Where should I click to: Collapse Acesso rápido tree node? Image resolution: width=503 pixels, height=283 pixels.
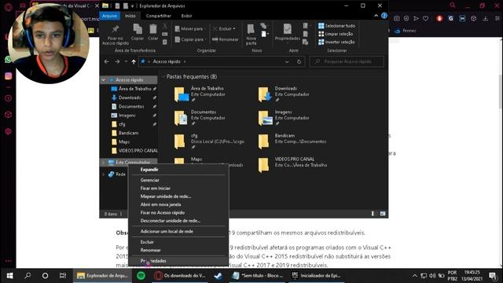104,79
